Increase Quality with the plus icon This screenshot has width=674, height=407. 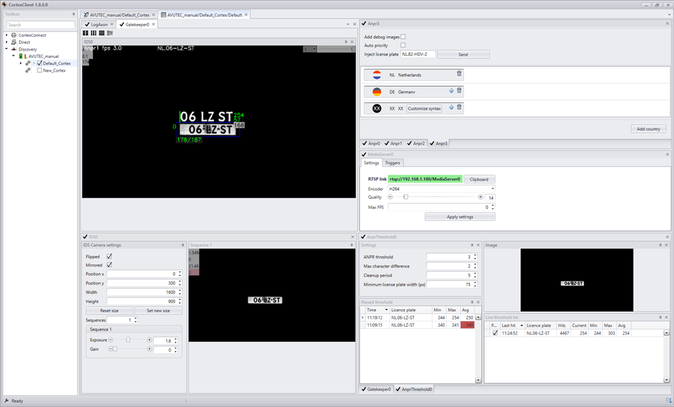480,197
